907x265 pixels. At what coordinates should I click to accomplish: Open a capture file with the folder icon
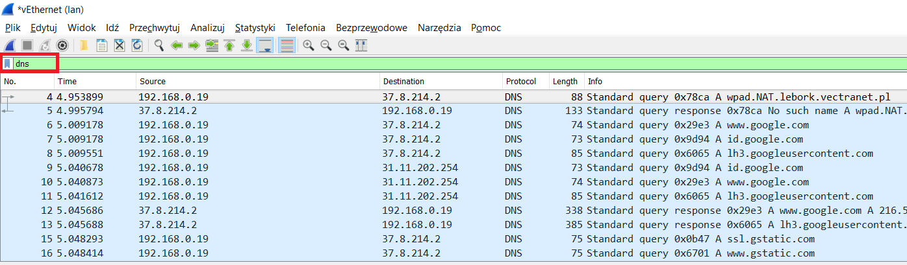click(x=84, y=45)
